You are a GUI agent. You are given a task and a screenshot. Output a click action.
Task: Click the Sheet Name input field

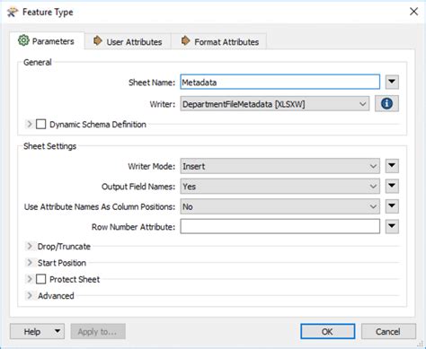pyautogui.click(x=280, y=82)
